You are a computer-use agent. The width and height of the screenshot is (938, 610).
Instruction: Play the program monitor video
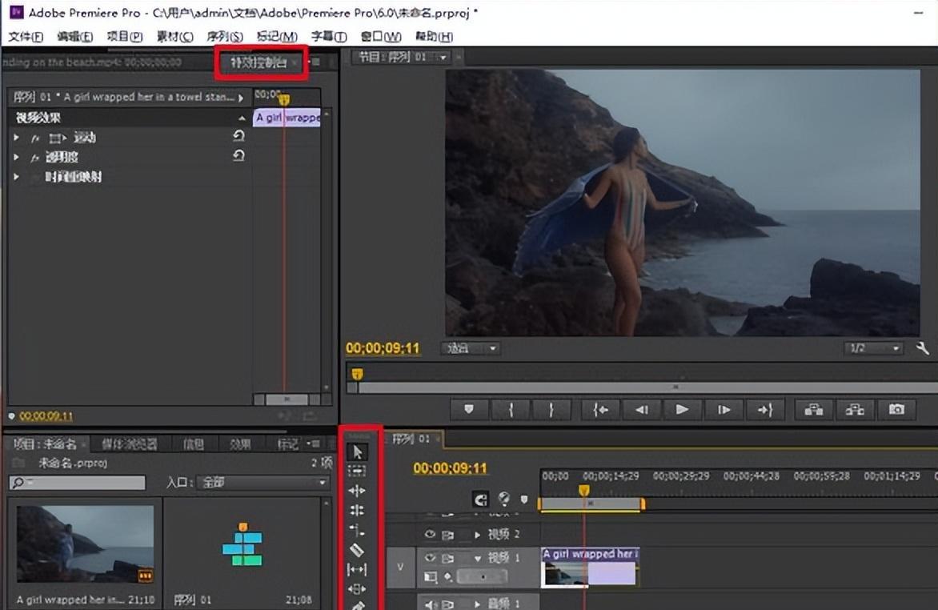682,409
